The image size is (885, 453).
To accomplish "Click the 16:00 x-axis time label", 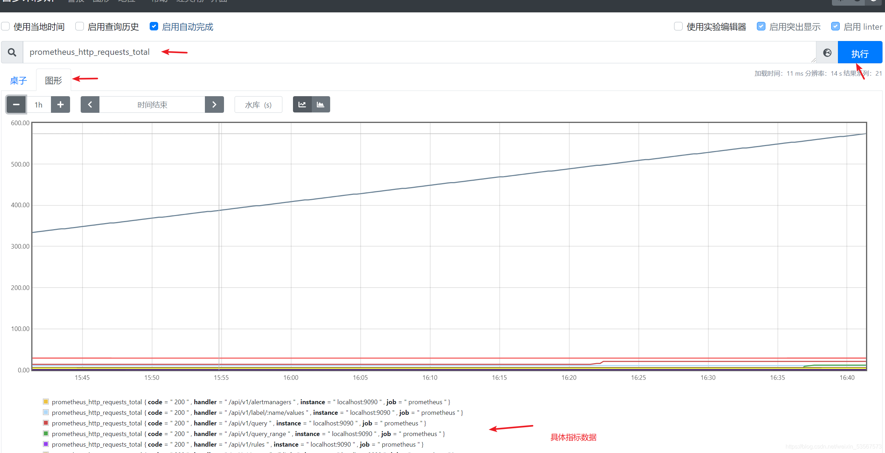I will (x=291, y=378).
